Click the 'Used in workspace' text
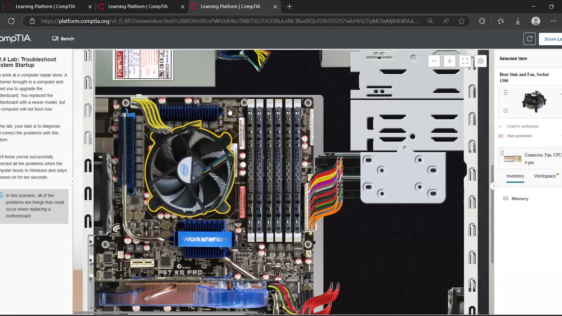562x316 pixels. (522, 126)
